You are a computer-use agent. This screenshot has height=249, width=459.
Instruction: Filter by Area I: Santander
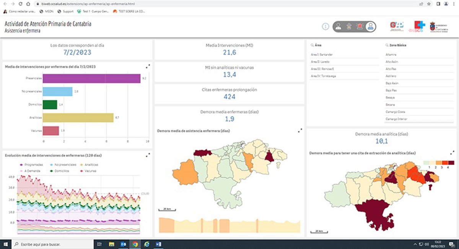[x=322, y=54]
